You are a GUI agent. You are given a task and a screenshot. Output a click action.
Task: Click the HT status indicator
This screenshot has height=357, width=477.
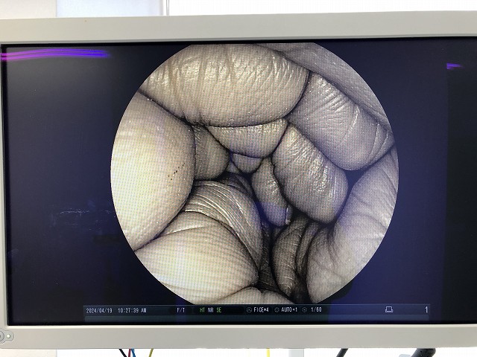(x=202, y=310)
